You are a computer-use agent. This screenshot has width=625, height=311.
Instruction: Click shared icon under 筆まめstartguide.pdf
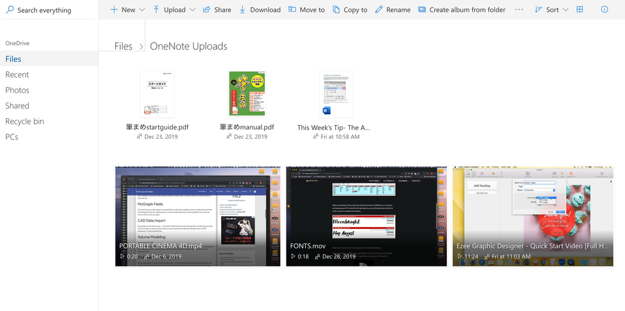[140, 136]
